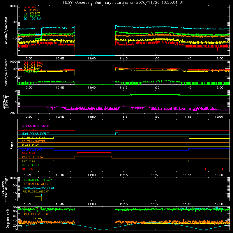Click the GAP_FLAG label

pyautogui.click(x=29, y=130)
